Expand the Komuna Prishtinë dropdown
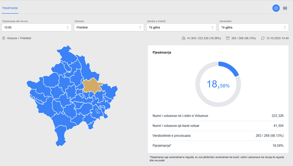 coord(109,27)
